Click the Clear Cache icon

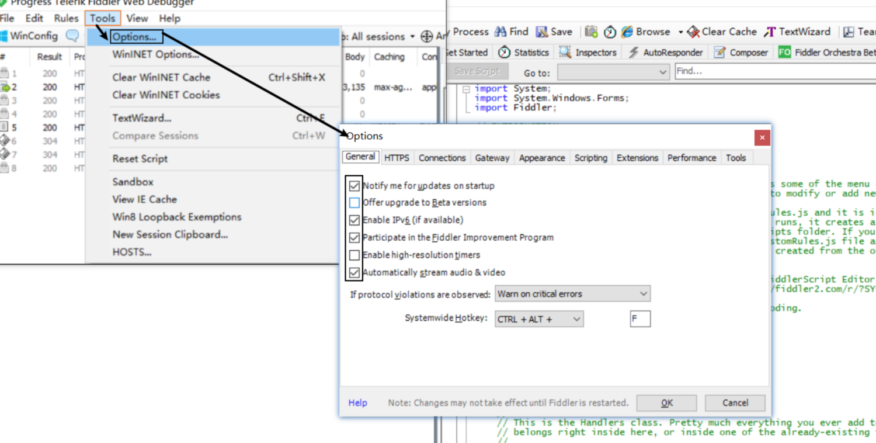(693, 32)
